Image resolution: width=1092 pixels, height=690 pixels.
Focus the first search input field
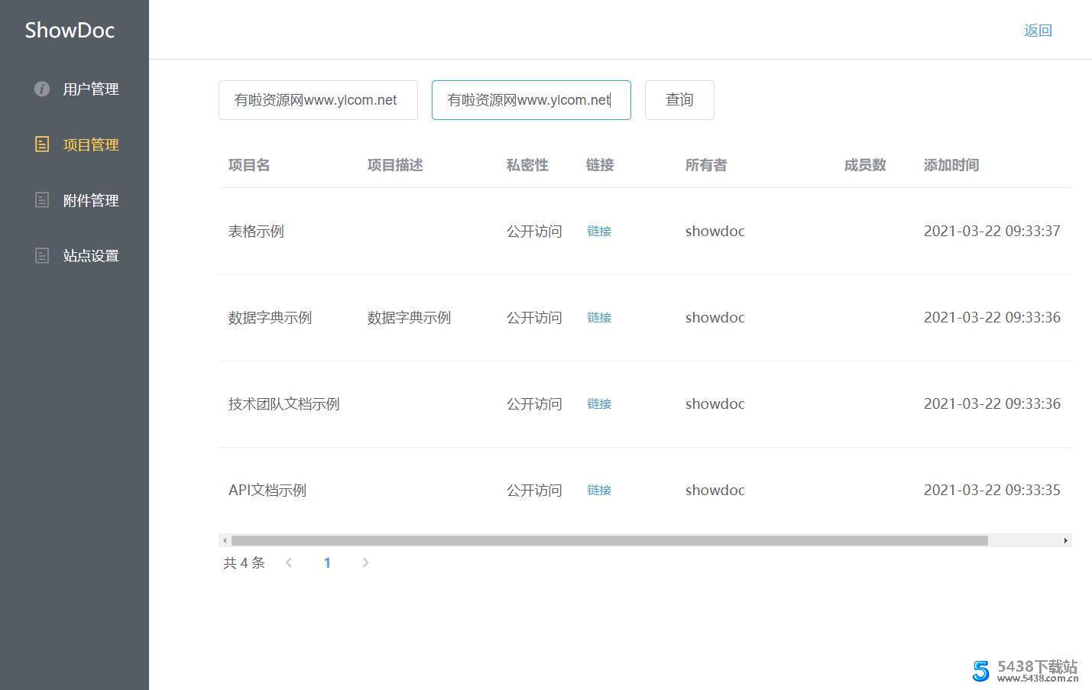[318, 100]
